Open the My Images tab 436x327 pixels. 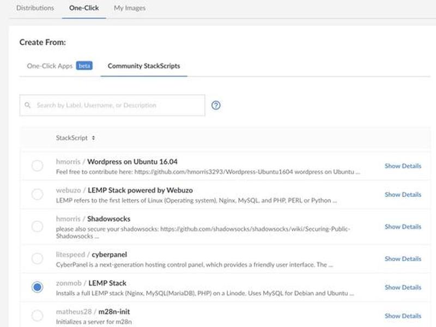[130, 8]
